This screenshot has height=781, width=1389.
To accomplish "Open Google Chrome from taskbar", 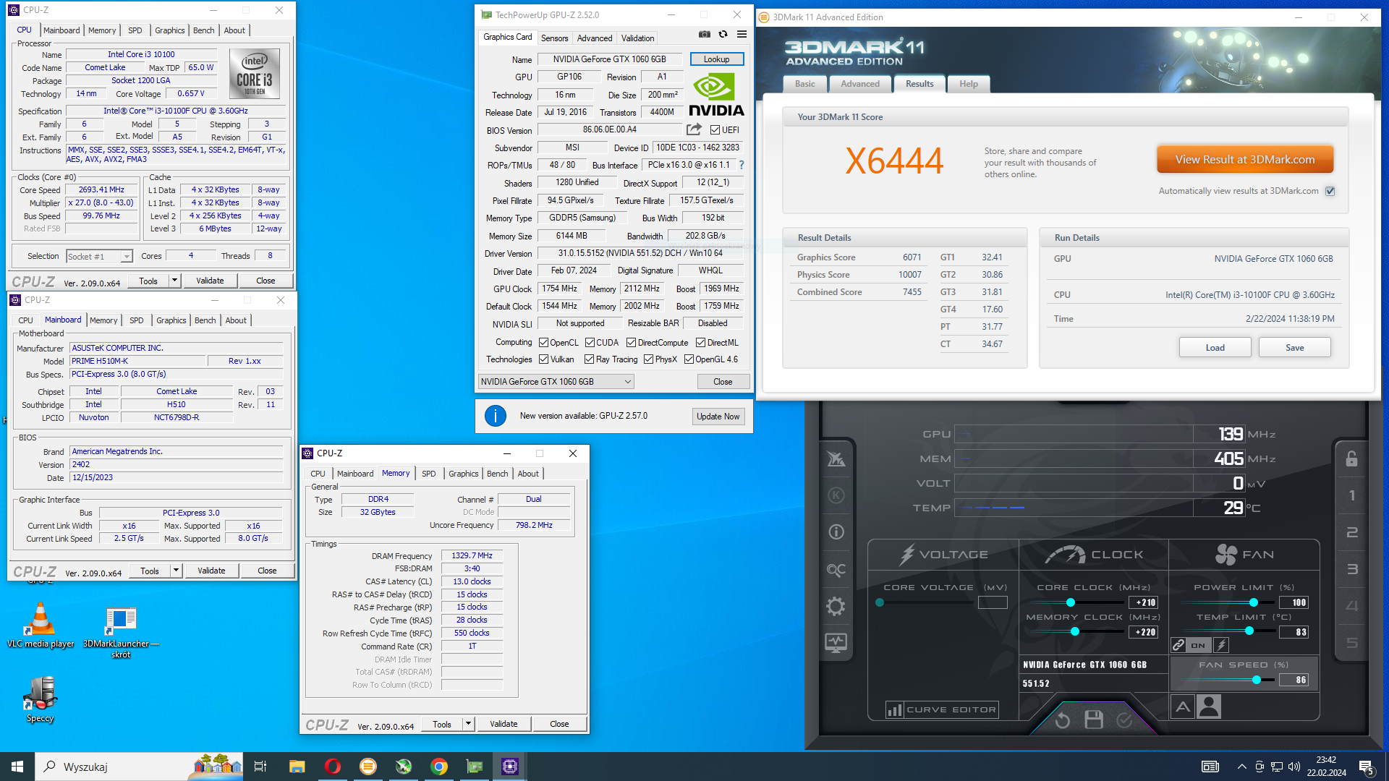I will pos(439,767).
